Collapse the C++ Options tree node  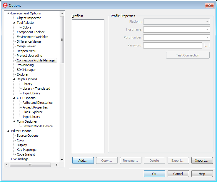coord(14,98)
